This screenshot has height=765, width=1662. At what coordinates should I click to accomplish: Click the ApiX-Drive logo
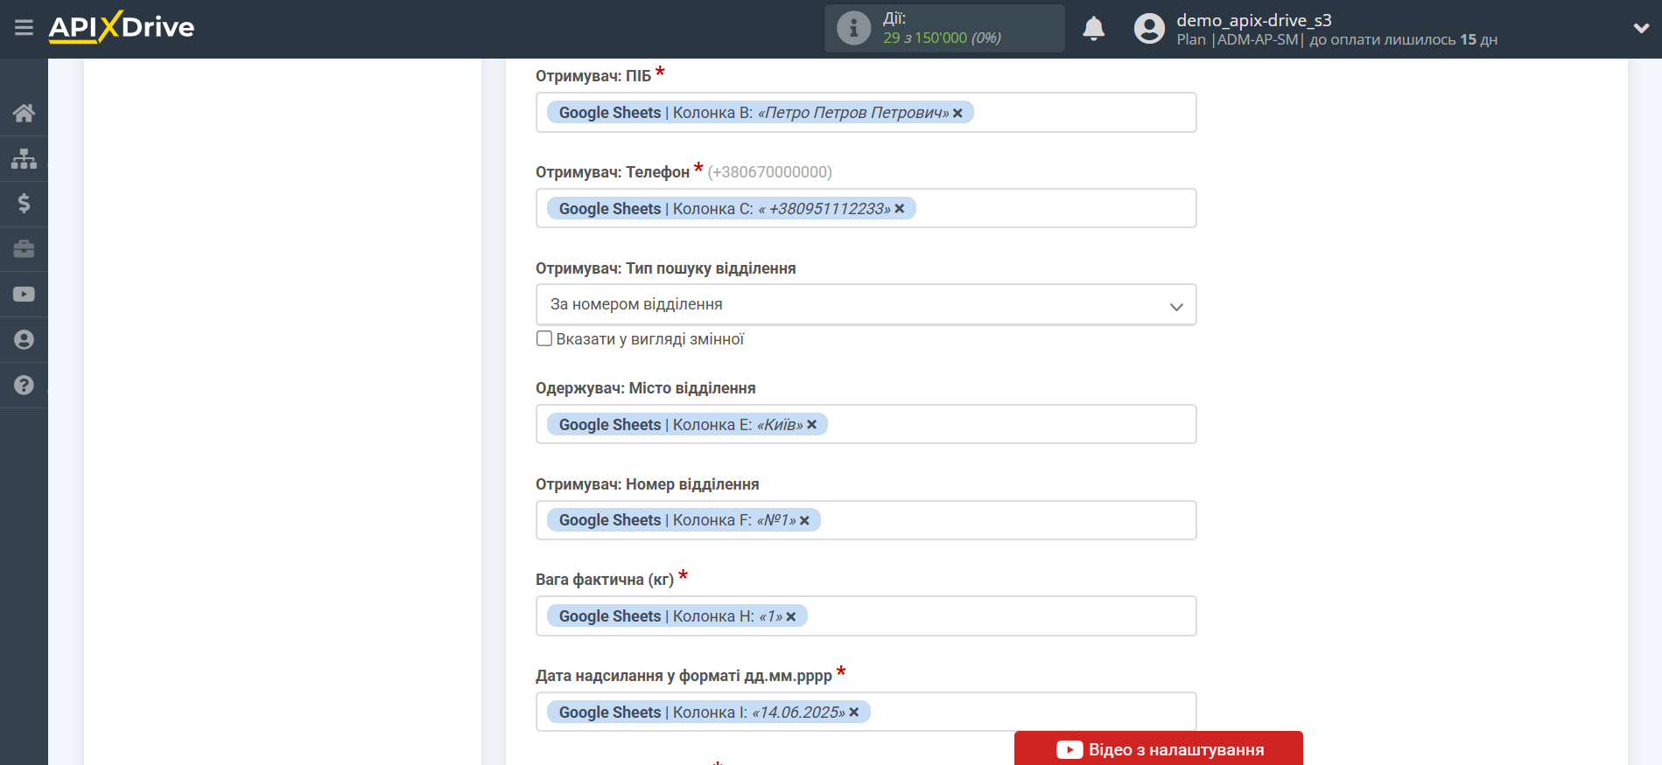point(122,27)
